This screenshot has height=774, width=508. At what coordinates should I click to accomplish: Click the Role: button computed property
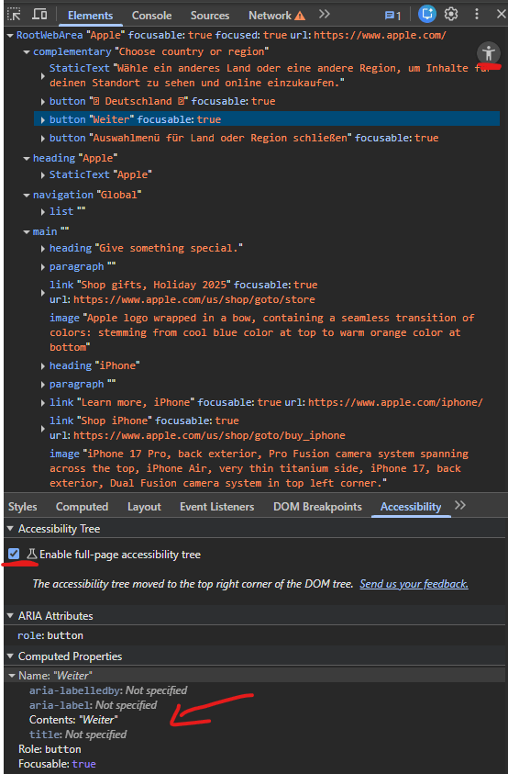coord(50,749)
